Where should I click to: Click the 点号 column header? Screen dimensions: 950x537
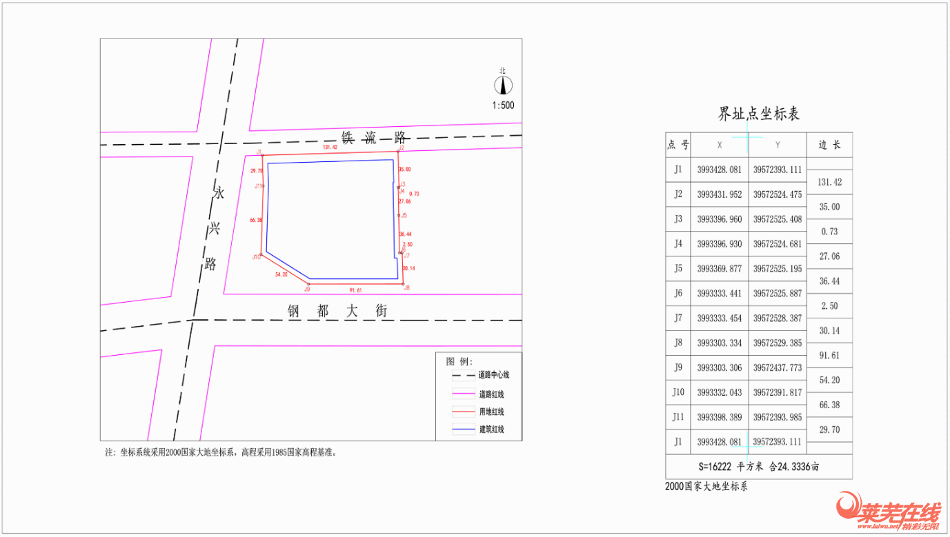[x=678, y=145]
